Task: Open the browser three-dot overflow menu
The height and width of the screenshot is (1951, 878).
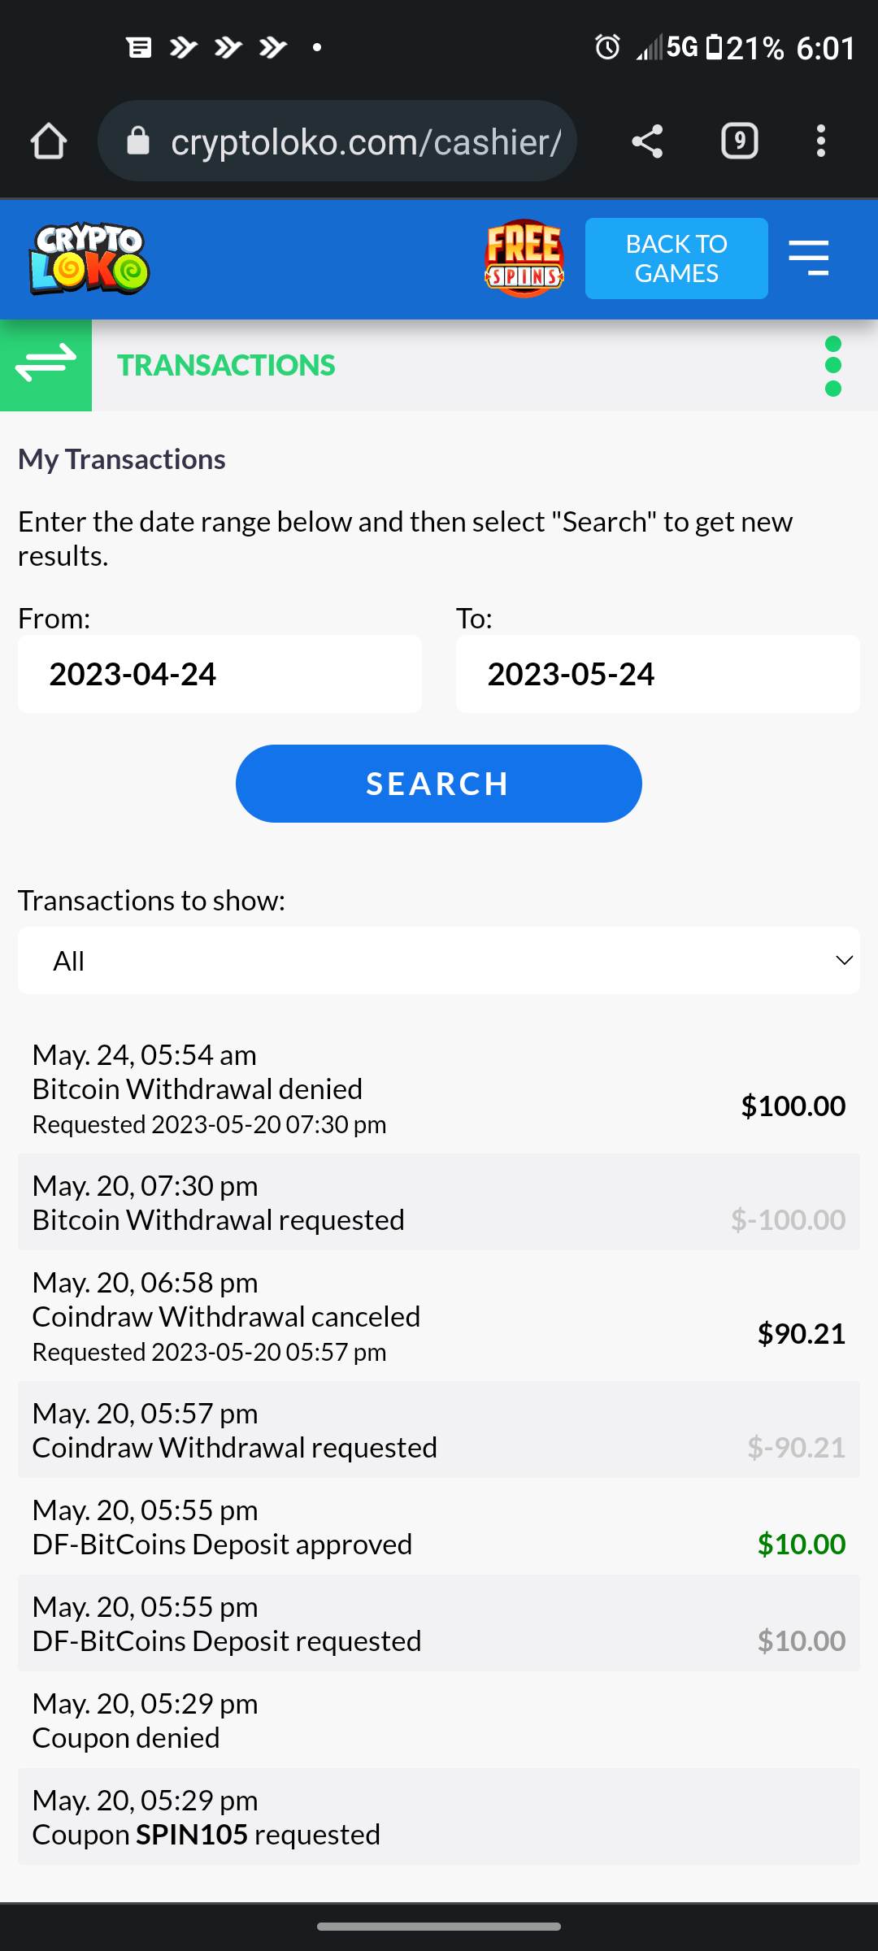Action: pos(821,141)
